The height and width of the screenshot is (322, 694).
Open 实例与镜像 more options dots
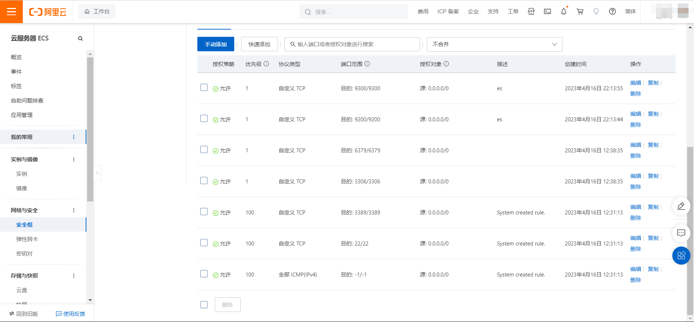[x=74, y=160]
